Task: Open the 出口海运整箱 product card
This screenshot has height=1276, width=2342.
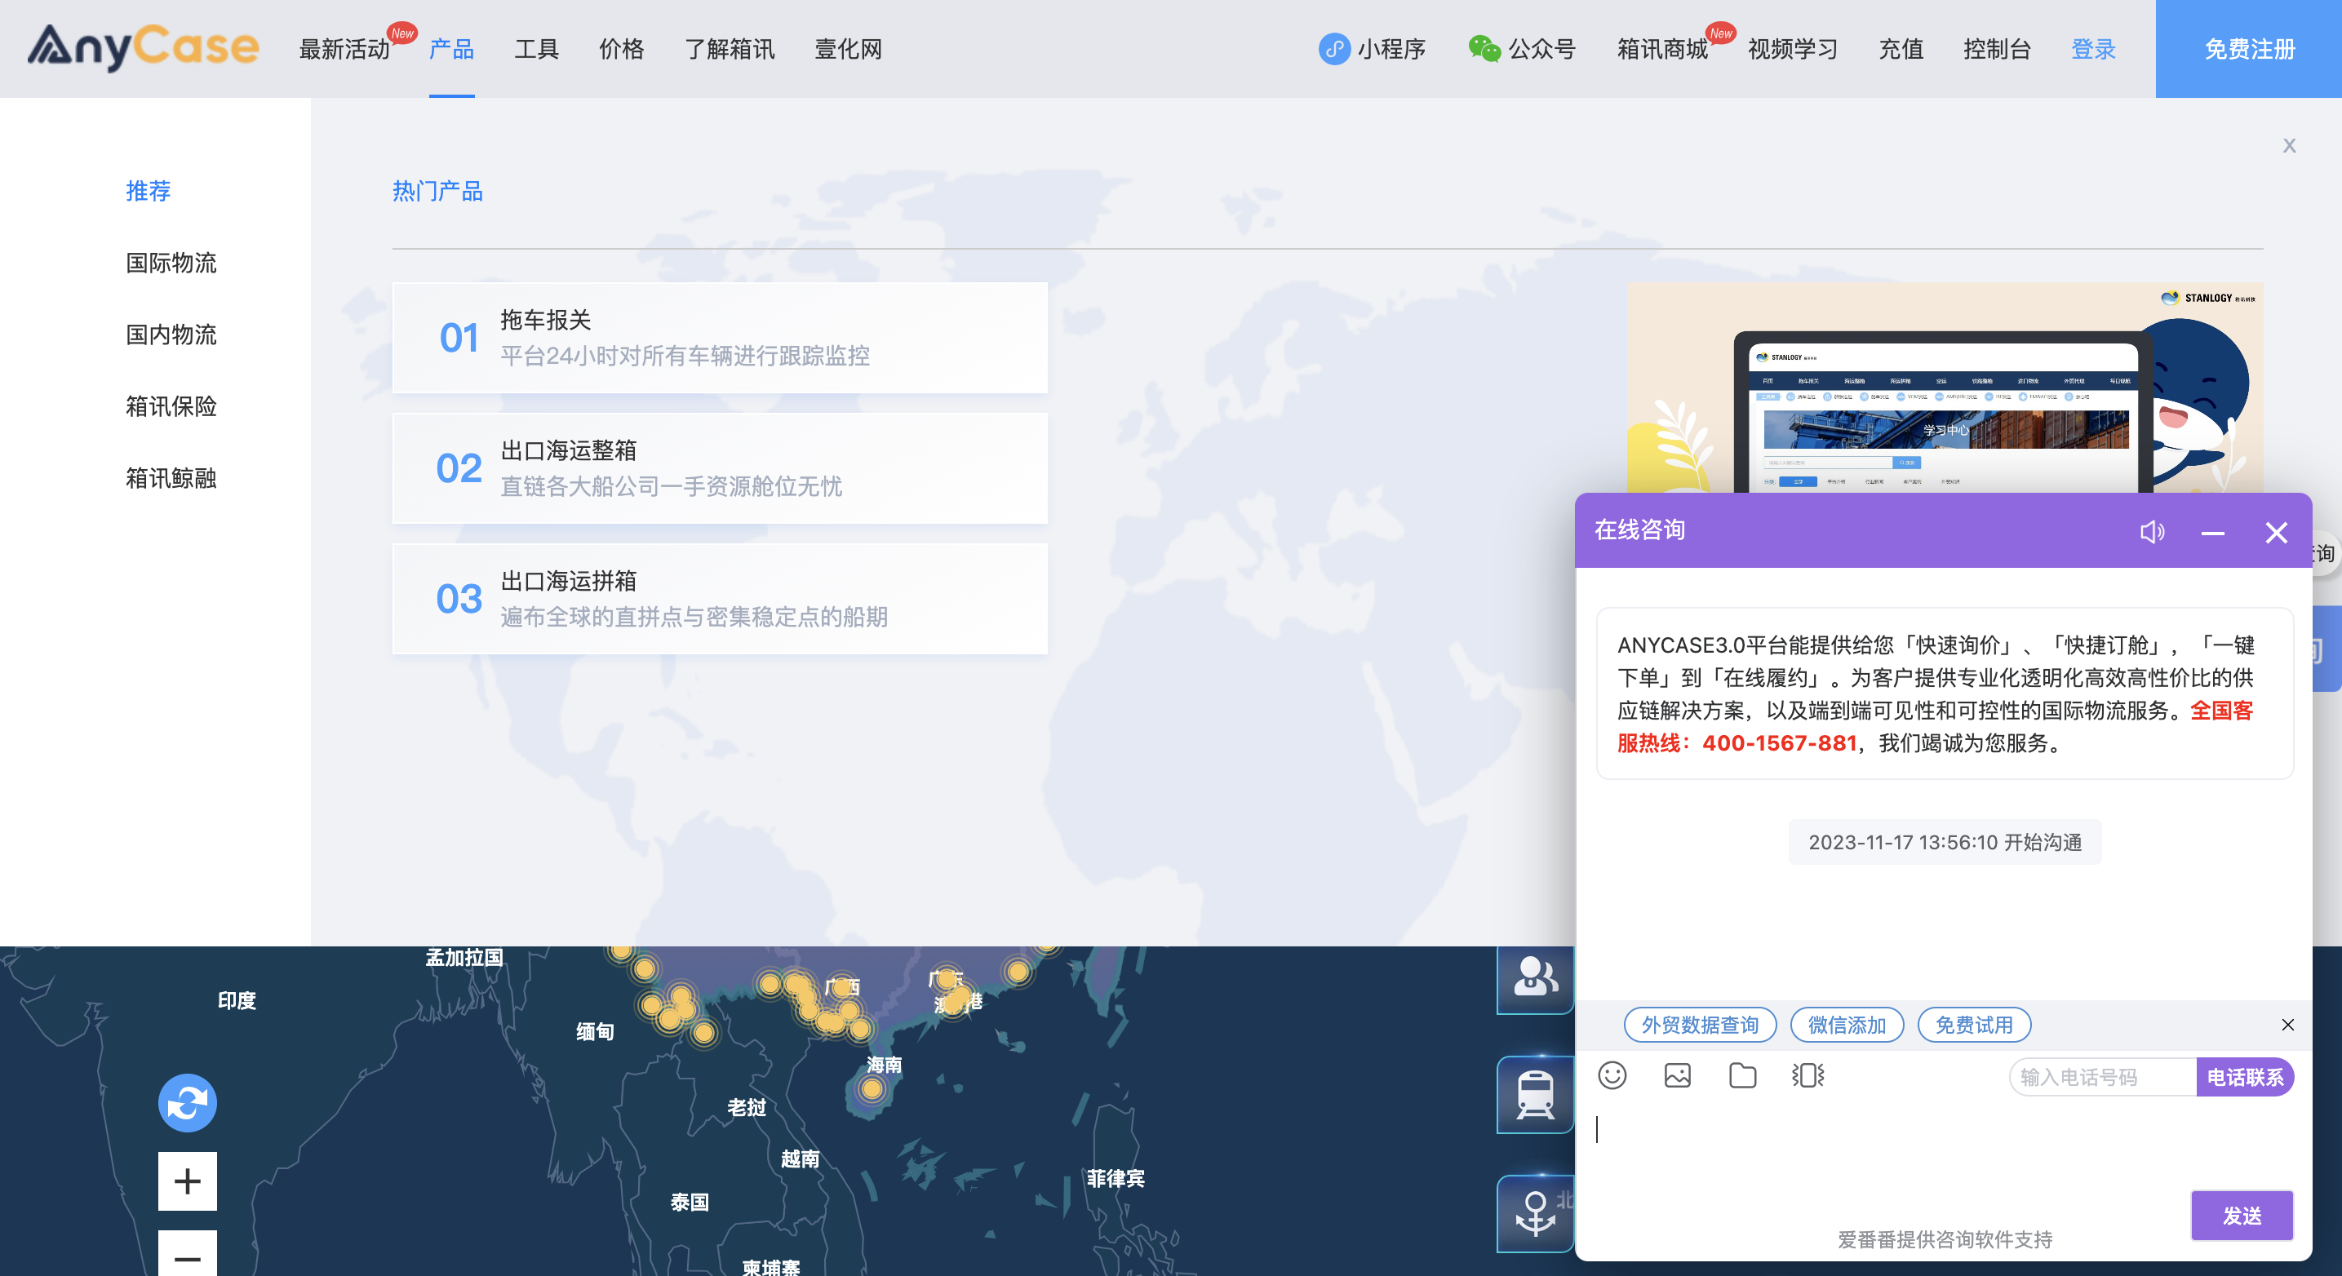Action: click(720, 468)
